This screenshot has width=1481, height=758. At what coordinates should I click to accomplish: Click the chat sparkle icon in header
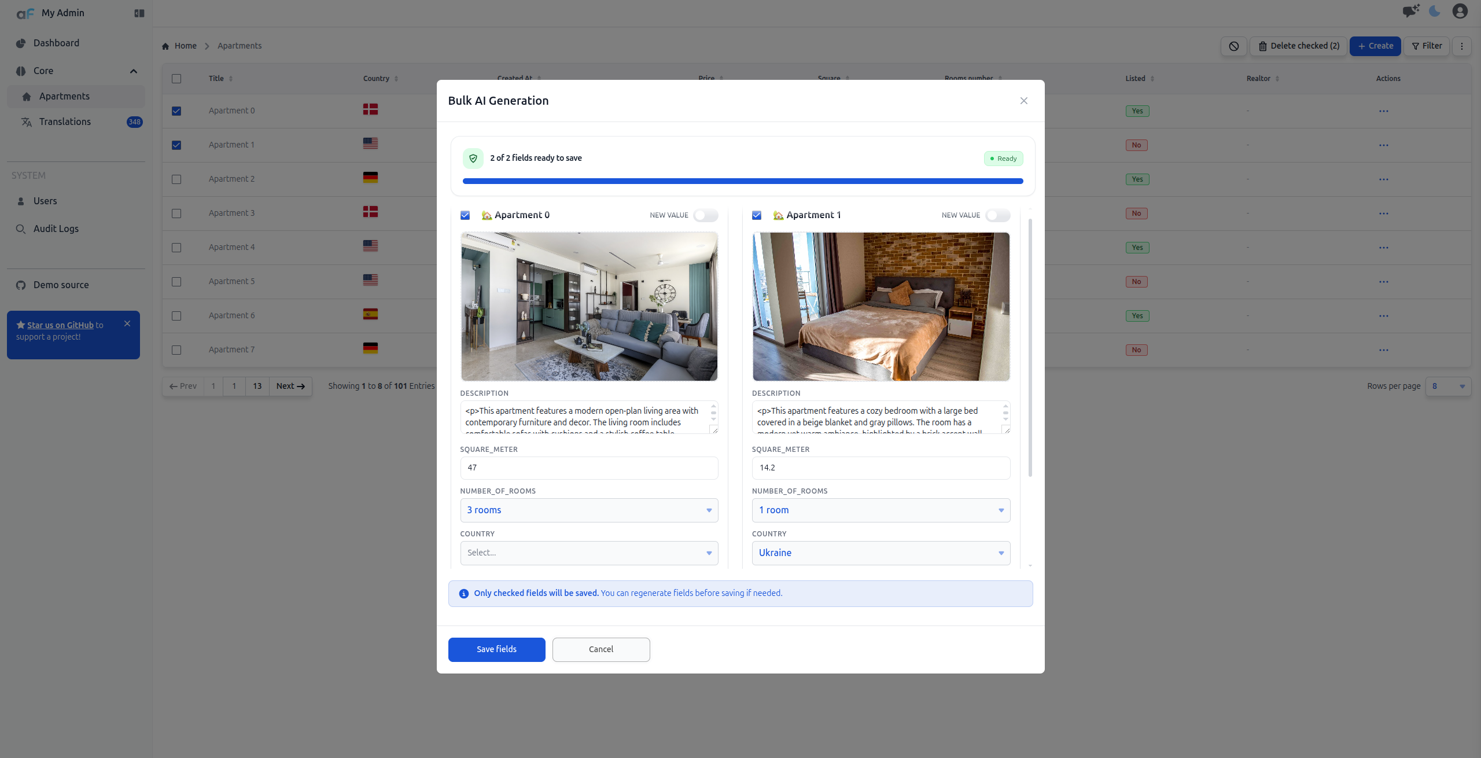click(x=1410, y=12)
